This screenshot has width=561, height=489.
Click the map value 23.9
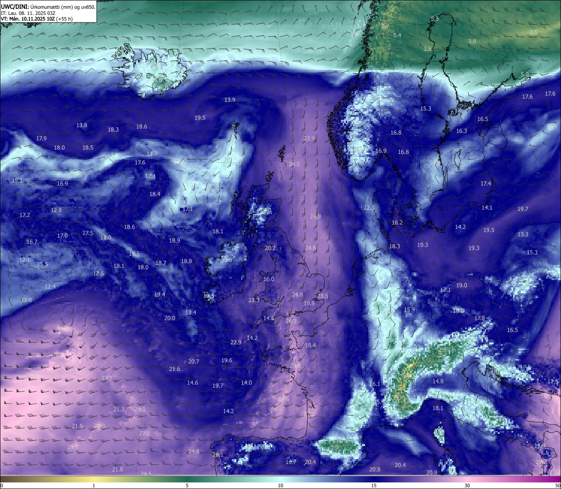pos(309,138)
